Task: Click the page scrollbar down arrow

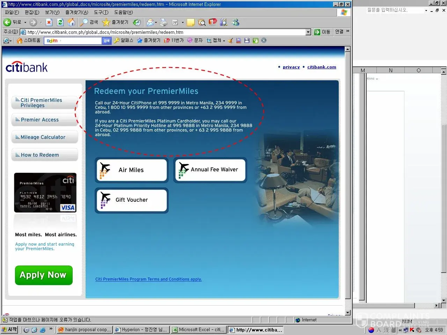Action: pyautogui.click(x=347, y=313)
